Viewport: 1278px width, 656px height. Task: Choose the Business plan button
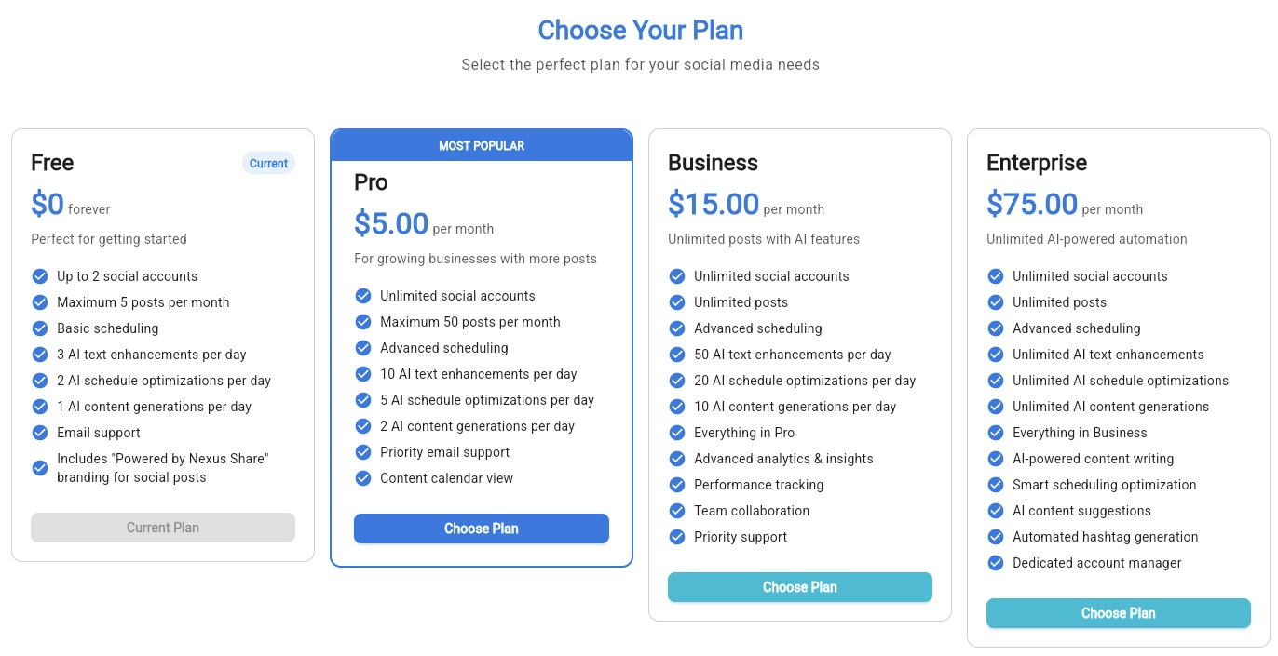point(799,587)
